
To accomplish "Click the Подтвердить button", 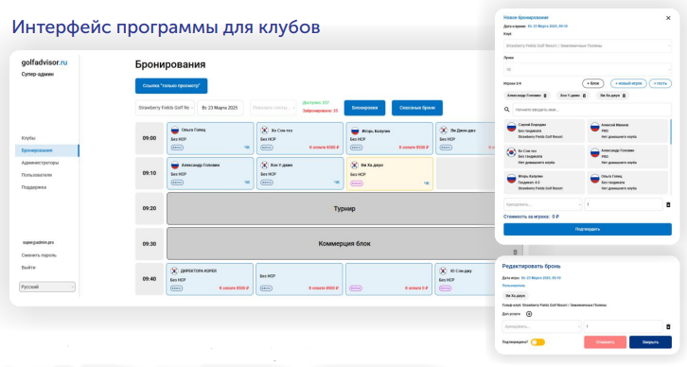I will tap(587, 230).
